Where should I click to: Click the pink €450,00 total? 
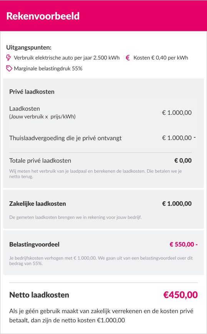pos(180,295)
